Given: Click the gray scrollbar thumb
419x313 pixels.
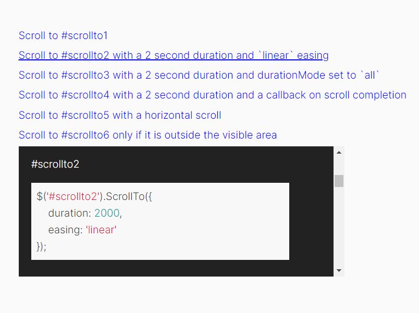Looking at the screenshot, I should 339,181.
